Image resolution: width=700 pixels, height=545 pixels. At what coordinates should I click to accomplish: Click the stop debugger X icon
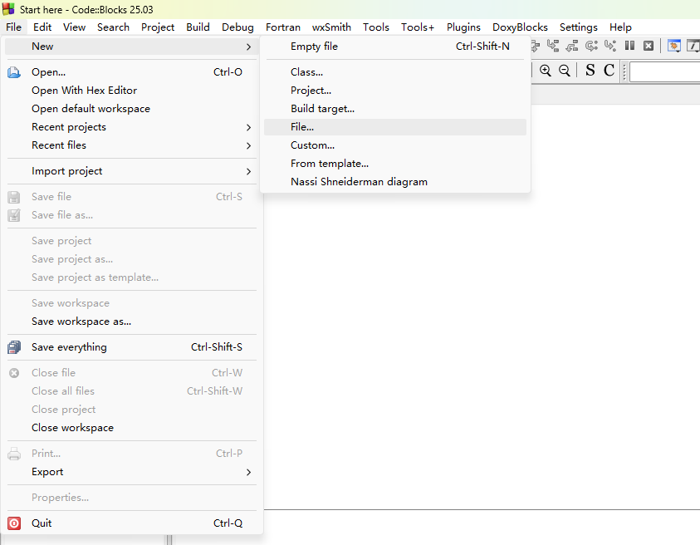coord(649,47)
